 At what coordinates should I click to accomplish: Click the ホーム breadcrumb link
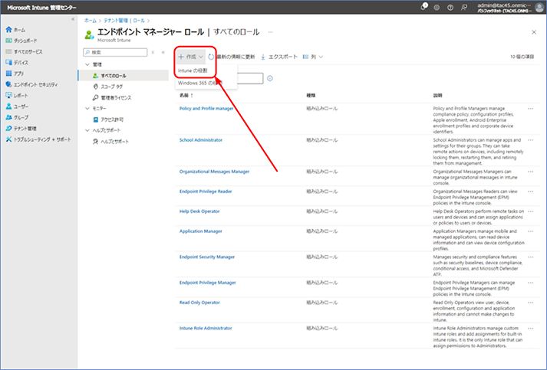(90, 21)
